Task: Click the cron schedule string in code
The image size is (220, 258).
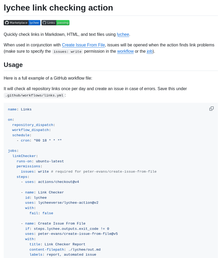Action: pyautogui.click(x=48, y=140)
